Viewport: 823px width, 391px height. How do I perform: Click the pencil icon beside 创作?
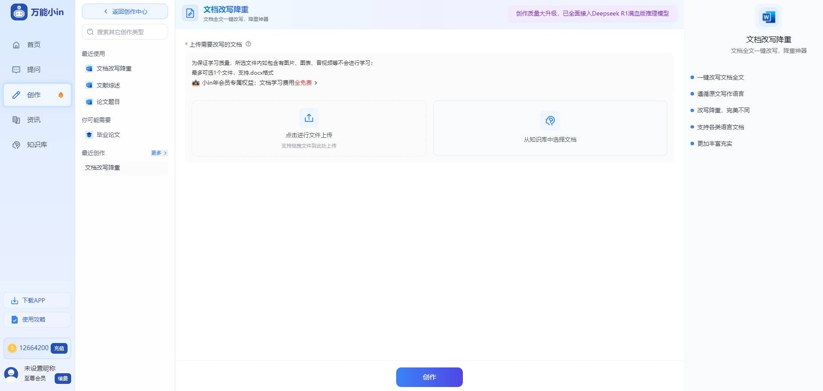pyautogui.click(x=16, y=95)
